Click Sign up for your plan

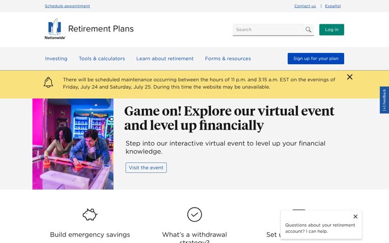(316, 58)
